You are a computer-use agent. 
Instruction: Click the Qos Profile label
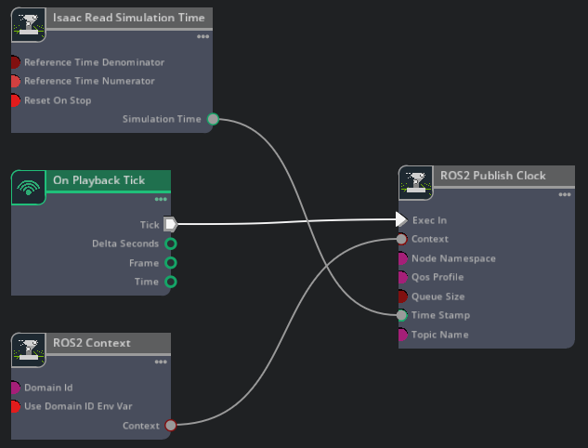pyautogui.click(x=438, y=277)
